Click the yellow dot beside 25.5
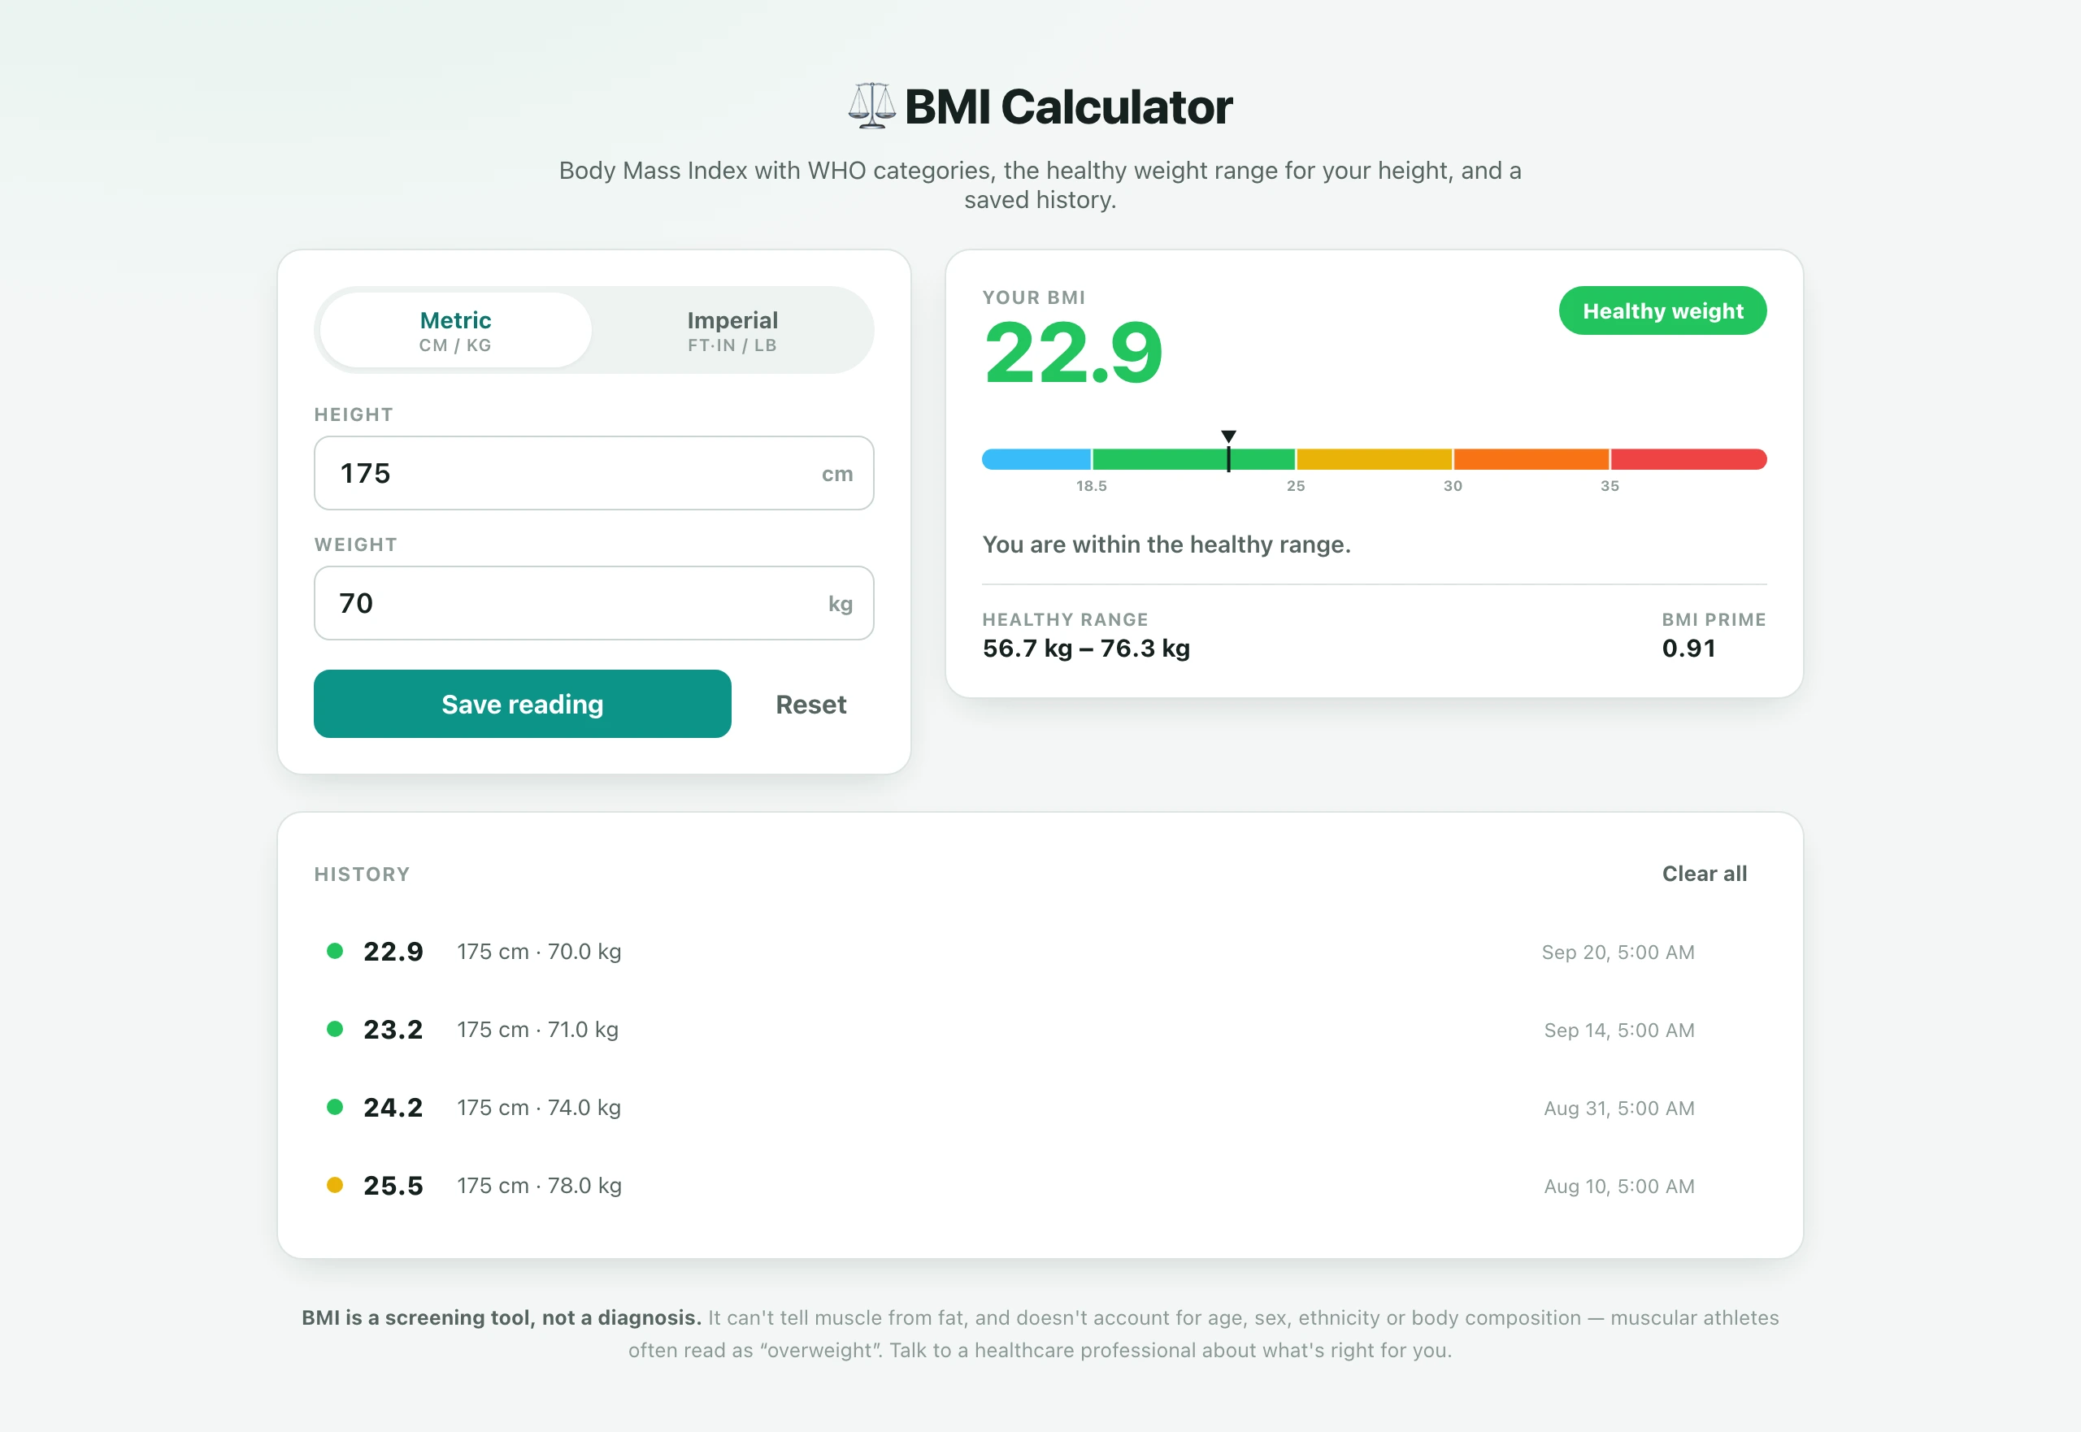2081x1432 pixels. [335, 1185]
